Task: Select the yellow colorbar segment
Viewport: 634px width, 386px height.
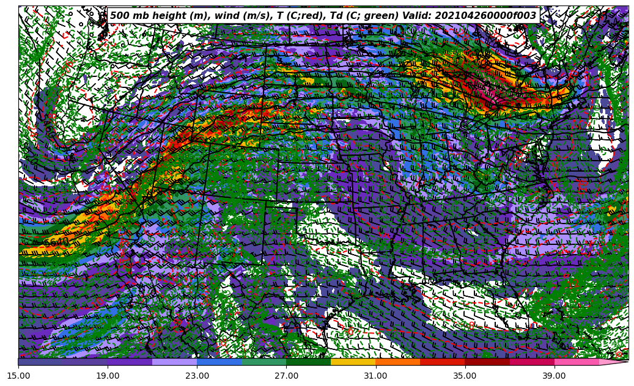Action: (353, 362)
